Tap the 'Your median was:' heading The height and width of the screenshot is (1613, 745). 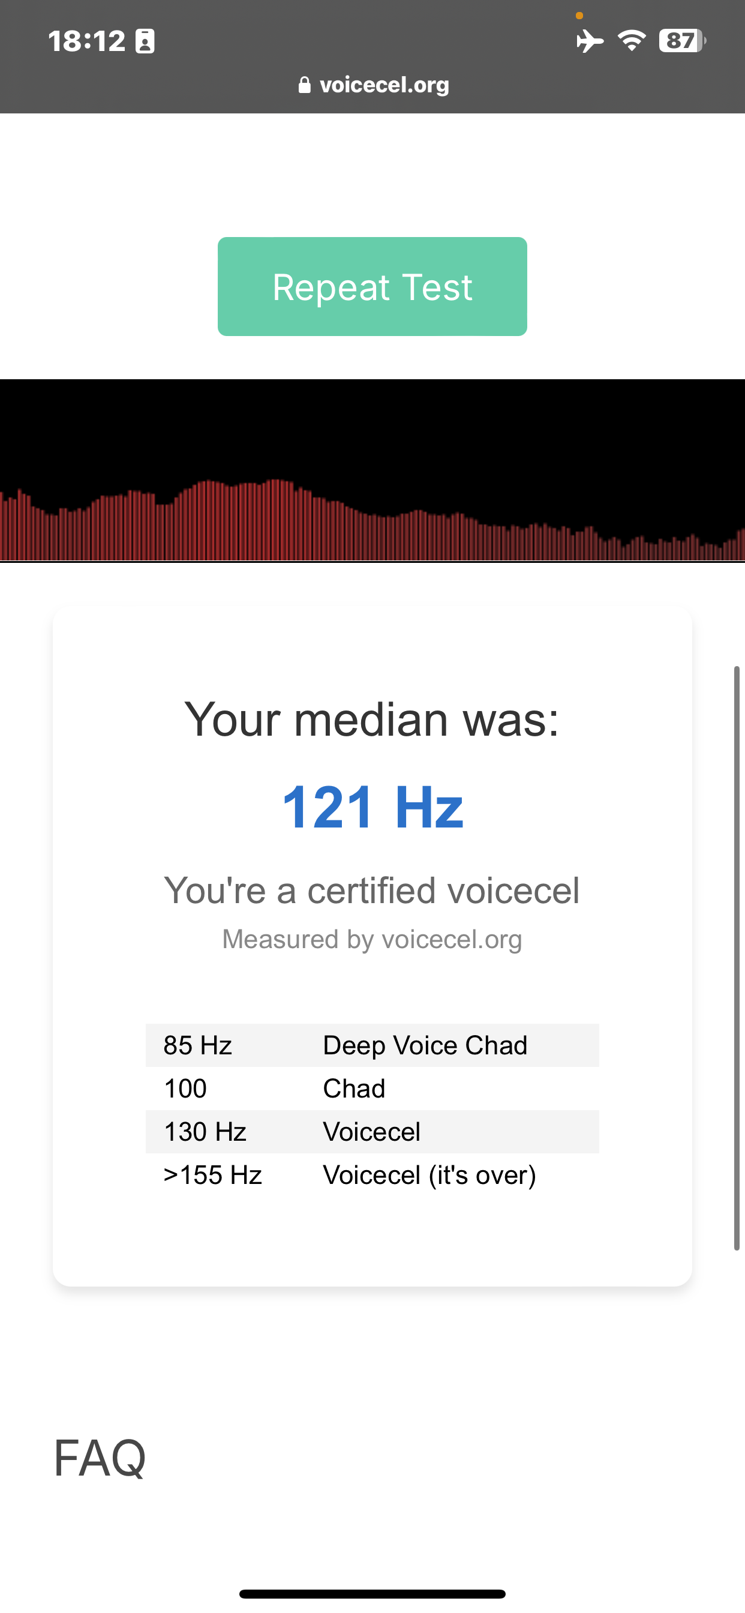372,719
